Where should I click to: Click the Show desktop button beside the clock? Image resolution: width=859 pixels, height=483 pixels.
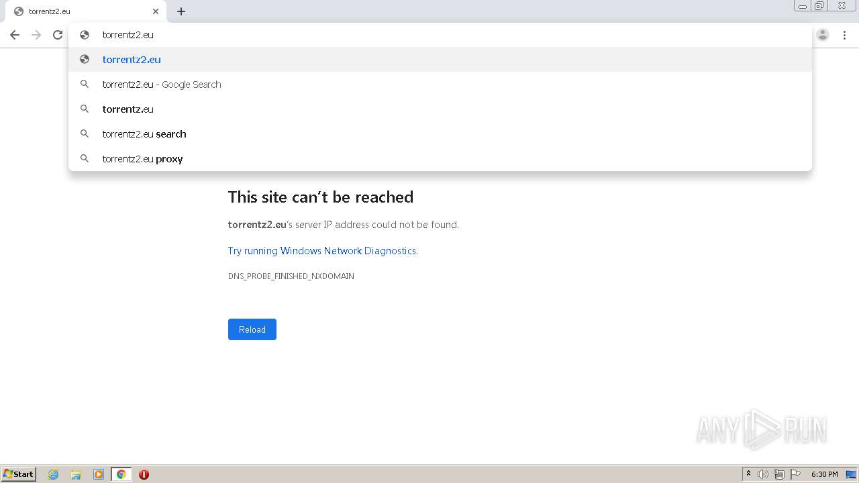(x=852, y=474)
